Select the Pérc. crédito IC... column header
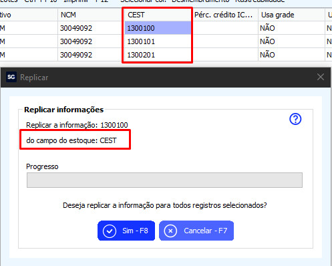 coord(224,15)
